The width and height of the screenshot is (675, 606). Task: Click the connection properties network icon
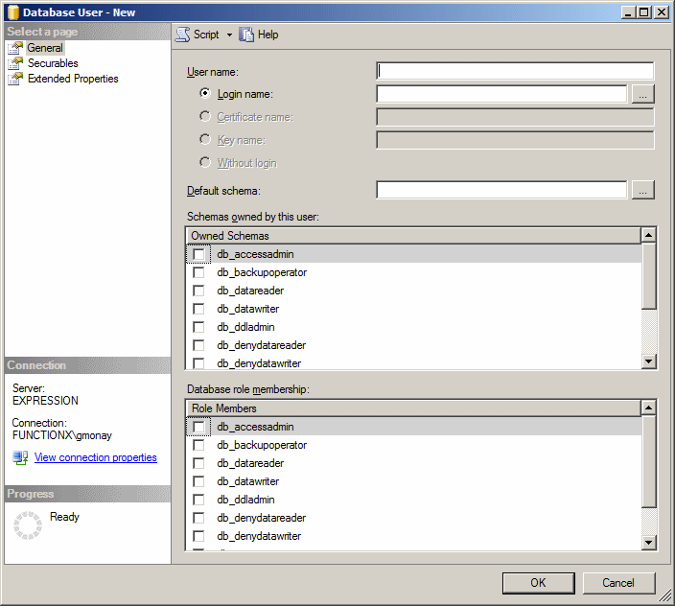click(x=20, y=457)
